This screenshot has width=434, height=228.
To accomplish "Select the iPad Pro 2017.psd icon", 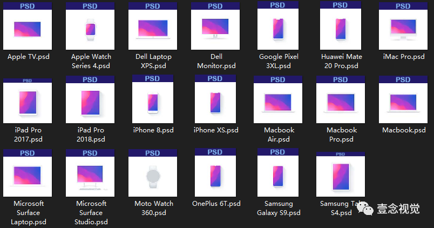I will [28, 101].
